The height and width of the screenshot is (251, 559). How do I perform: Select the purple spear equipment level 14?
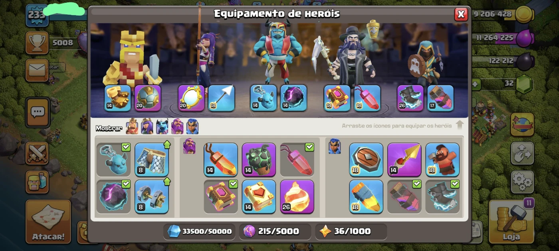pos(404,159)
